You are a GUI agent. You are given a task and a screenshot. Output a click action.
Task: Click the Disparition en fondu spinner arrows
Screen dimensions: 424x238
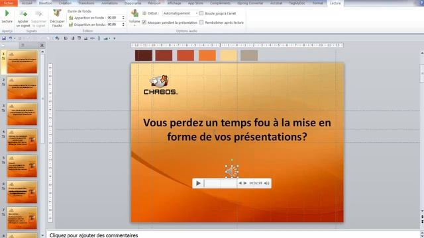click(x=123, y=24)
